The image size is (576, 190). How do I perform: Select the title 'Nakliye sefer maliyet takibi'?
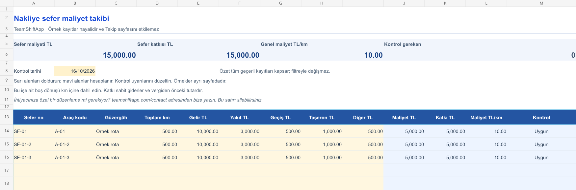pos(62,19)
